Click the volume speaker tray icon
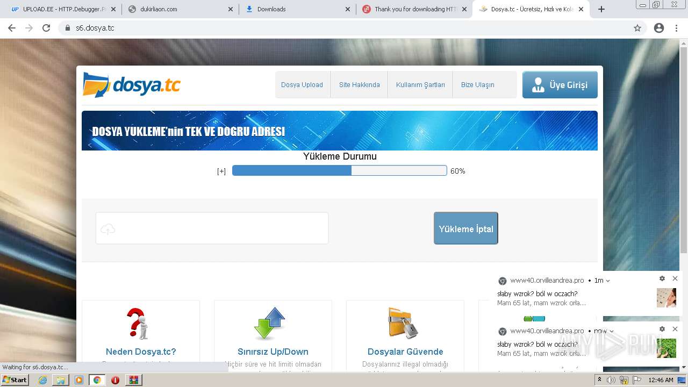This screenshot has height=387, width=688. tap(611, 380)
